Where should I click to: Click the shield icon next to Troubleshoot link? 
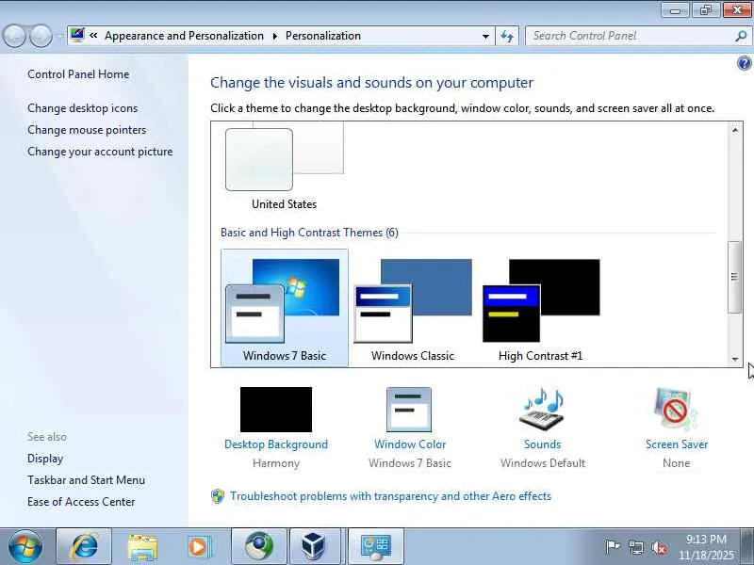218,496
